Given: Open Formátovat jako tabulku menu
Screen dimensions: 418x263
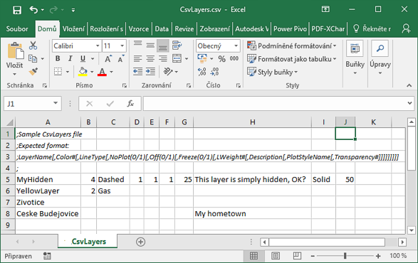Looking at the screenshot, I should pyautogui.click(x=292, y=59).
